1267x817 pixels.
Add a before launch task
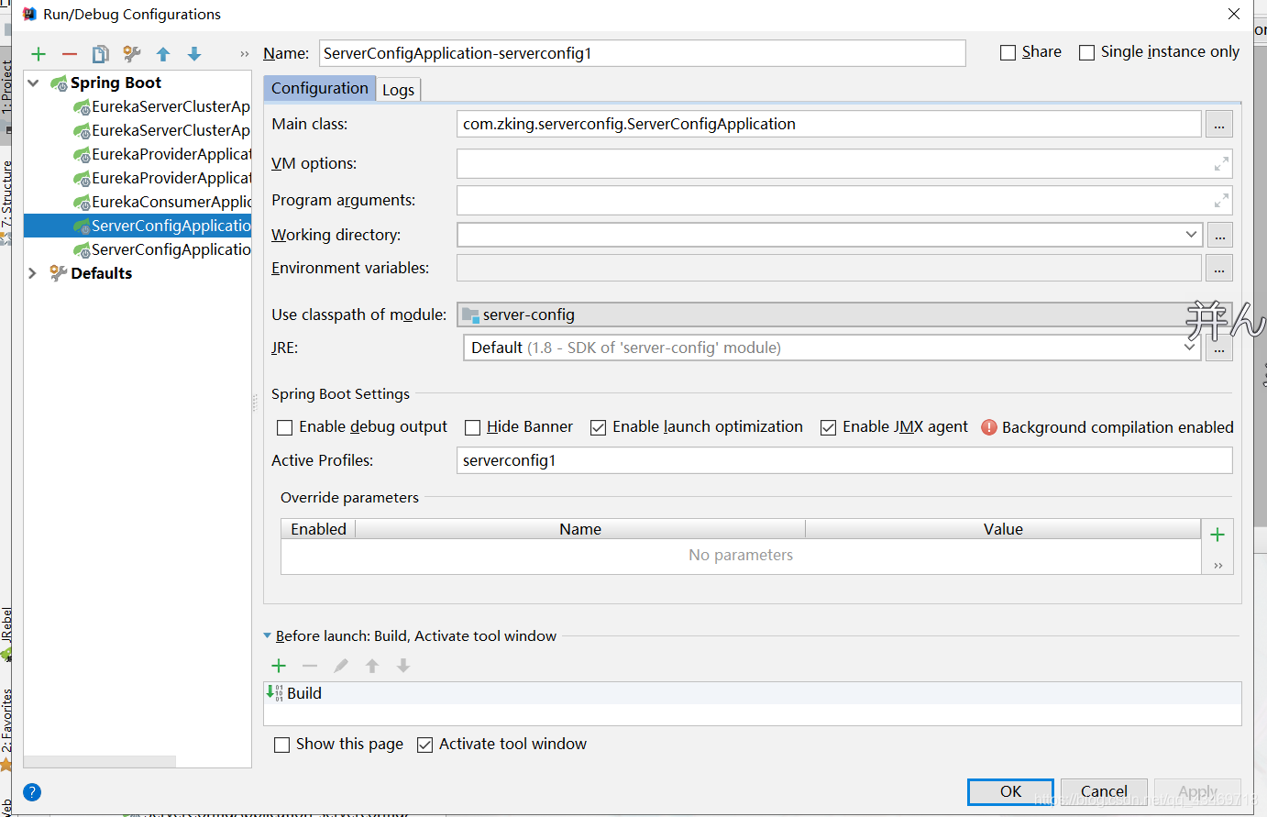280,666
